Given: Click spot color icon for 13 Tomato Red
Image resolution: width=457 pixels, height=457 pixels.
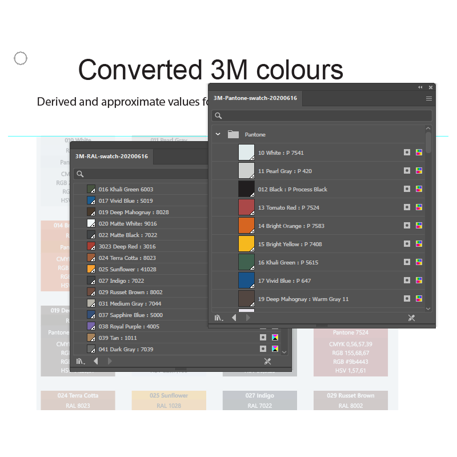Looking at the screenshot, I should (x=407, y=207).
